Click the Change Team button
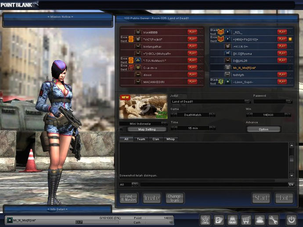Image resolution: width=303 pixels, height=227 pixels. pyautogui.click(x=174, y=198)
